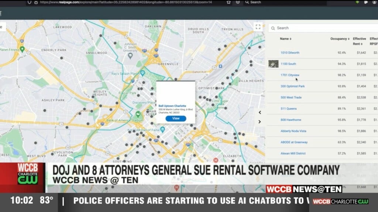
Task: Click the Johnson C. Smith University map pin
Action: (130, 56)
